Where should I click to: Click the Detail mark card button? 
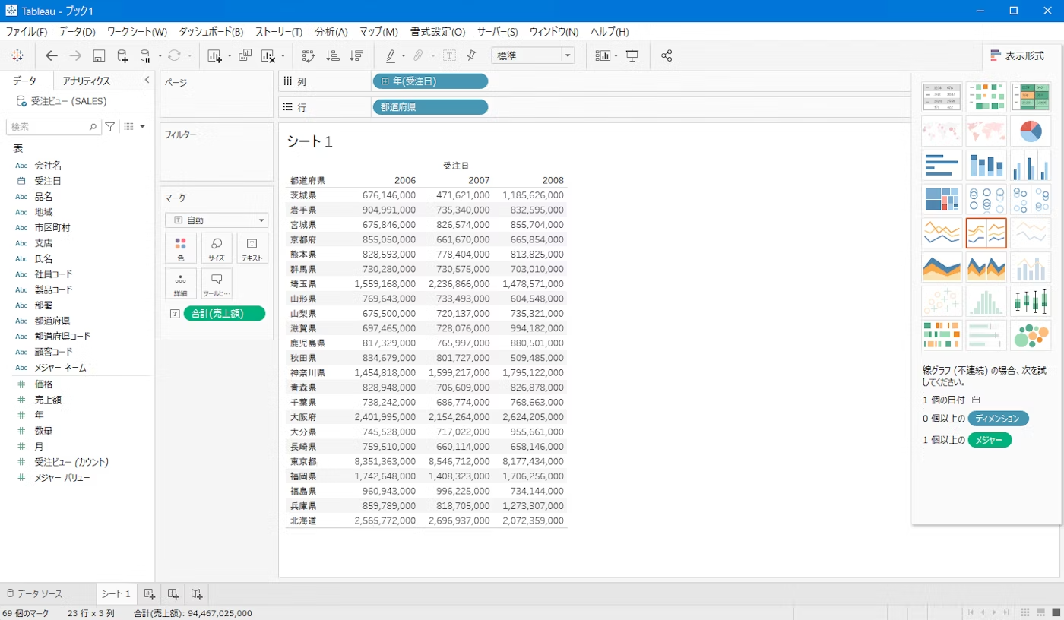(x=181, y=283)
